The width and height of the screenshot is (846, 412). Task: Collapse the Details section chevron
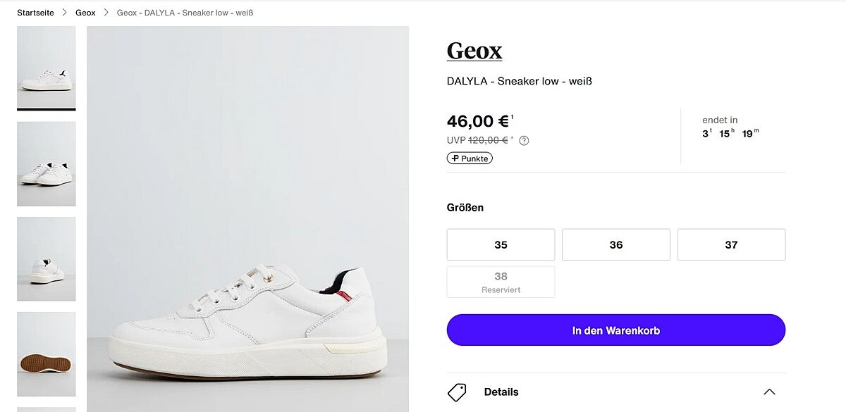click(x=769, y=392)
